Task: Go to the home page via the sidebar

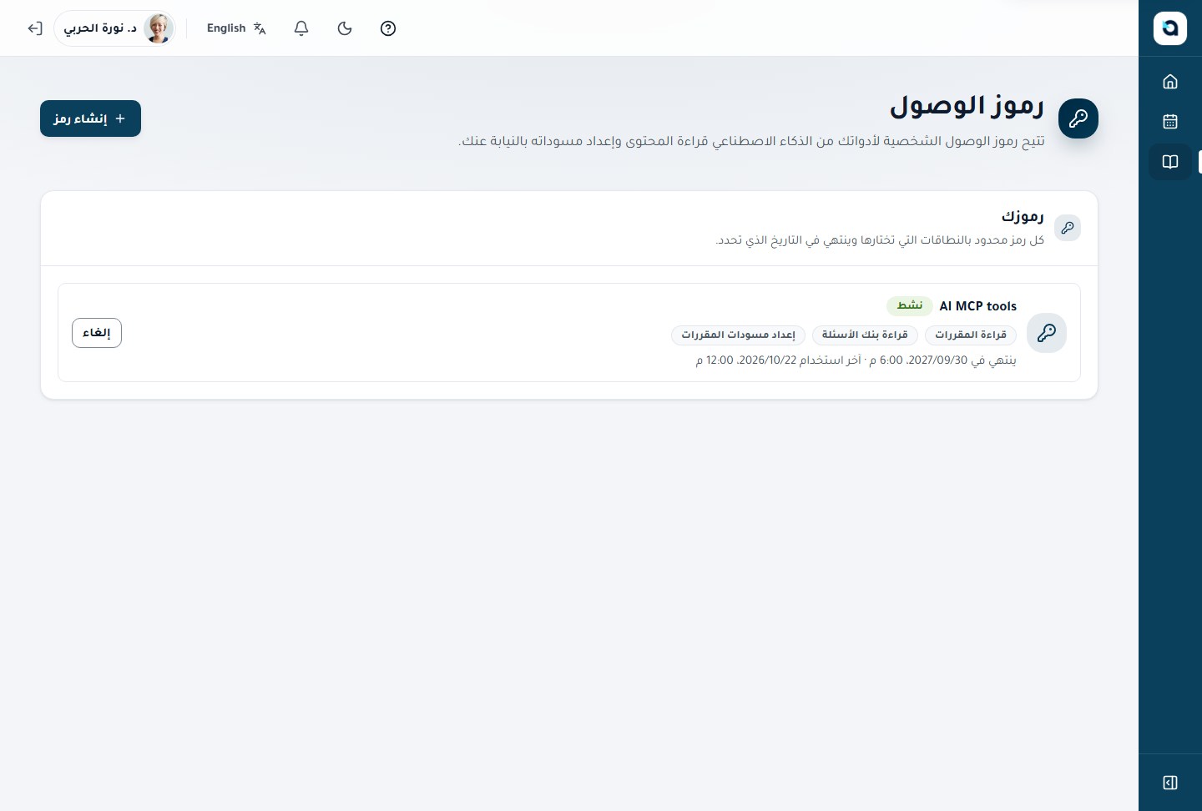Action: click(1170, 82)
